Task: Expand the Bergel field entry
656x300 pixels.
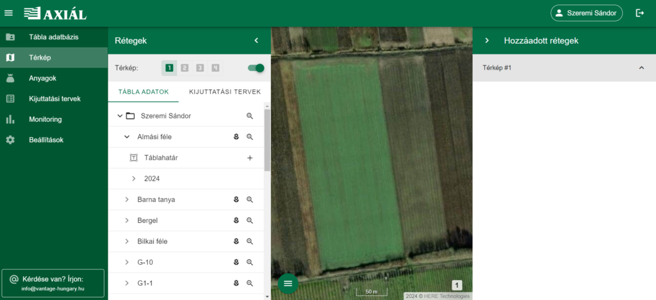Action: (127, 221)
